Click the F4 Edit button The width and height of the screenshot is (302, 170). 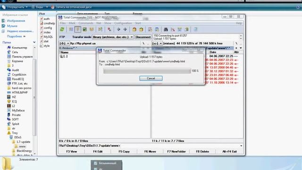click(x=98, y=152)
